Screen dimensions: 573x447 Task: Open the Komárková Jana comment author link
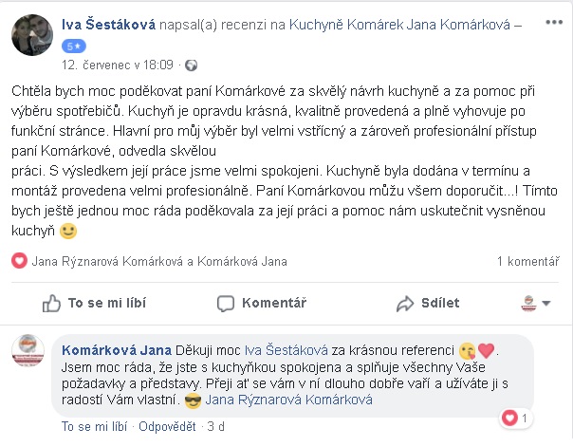click(117, 350)
